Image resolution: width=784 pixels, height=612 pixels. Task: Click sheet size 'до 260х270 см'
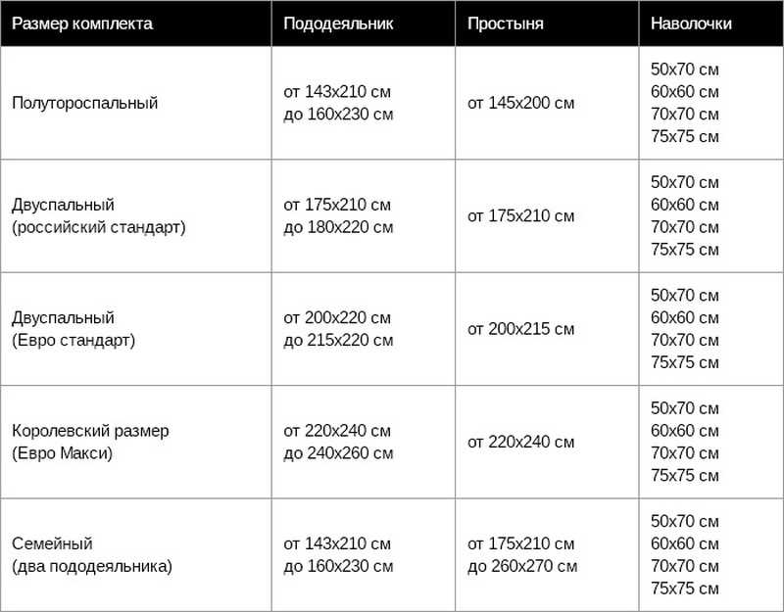[x=522, y=566]
